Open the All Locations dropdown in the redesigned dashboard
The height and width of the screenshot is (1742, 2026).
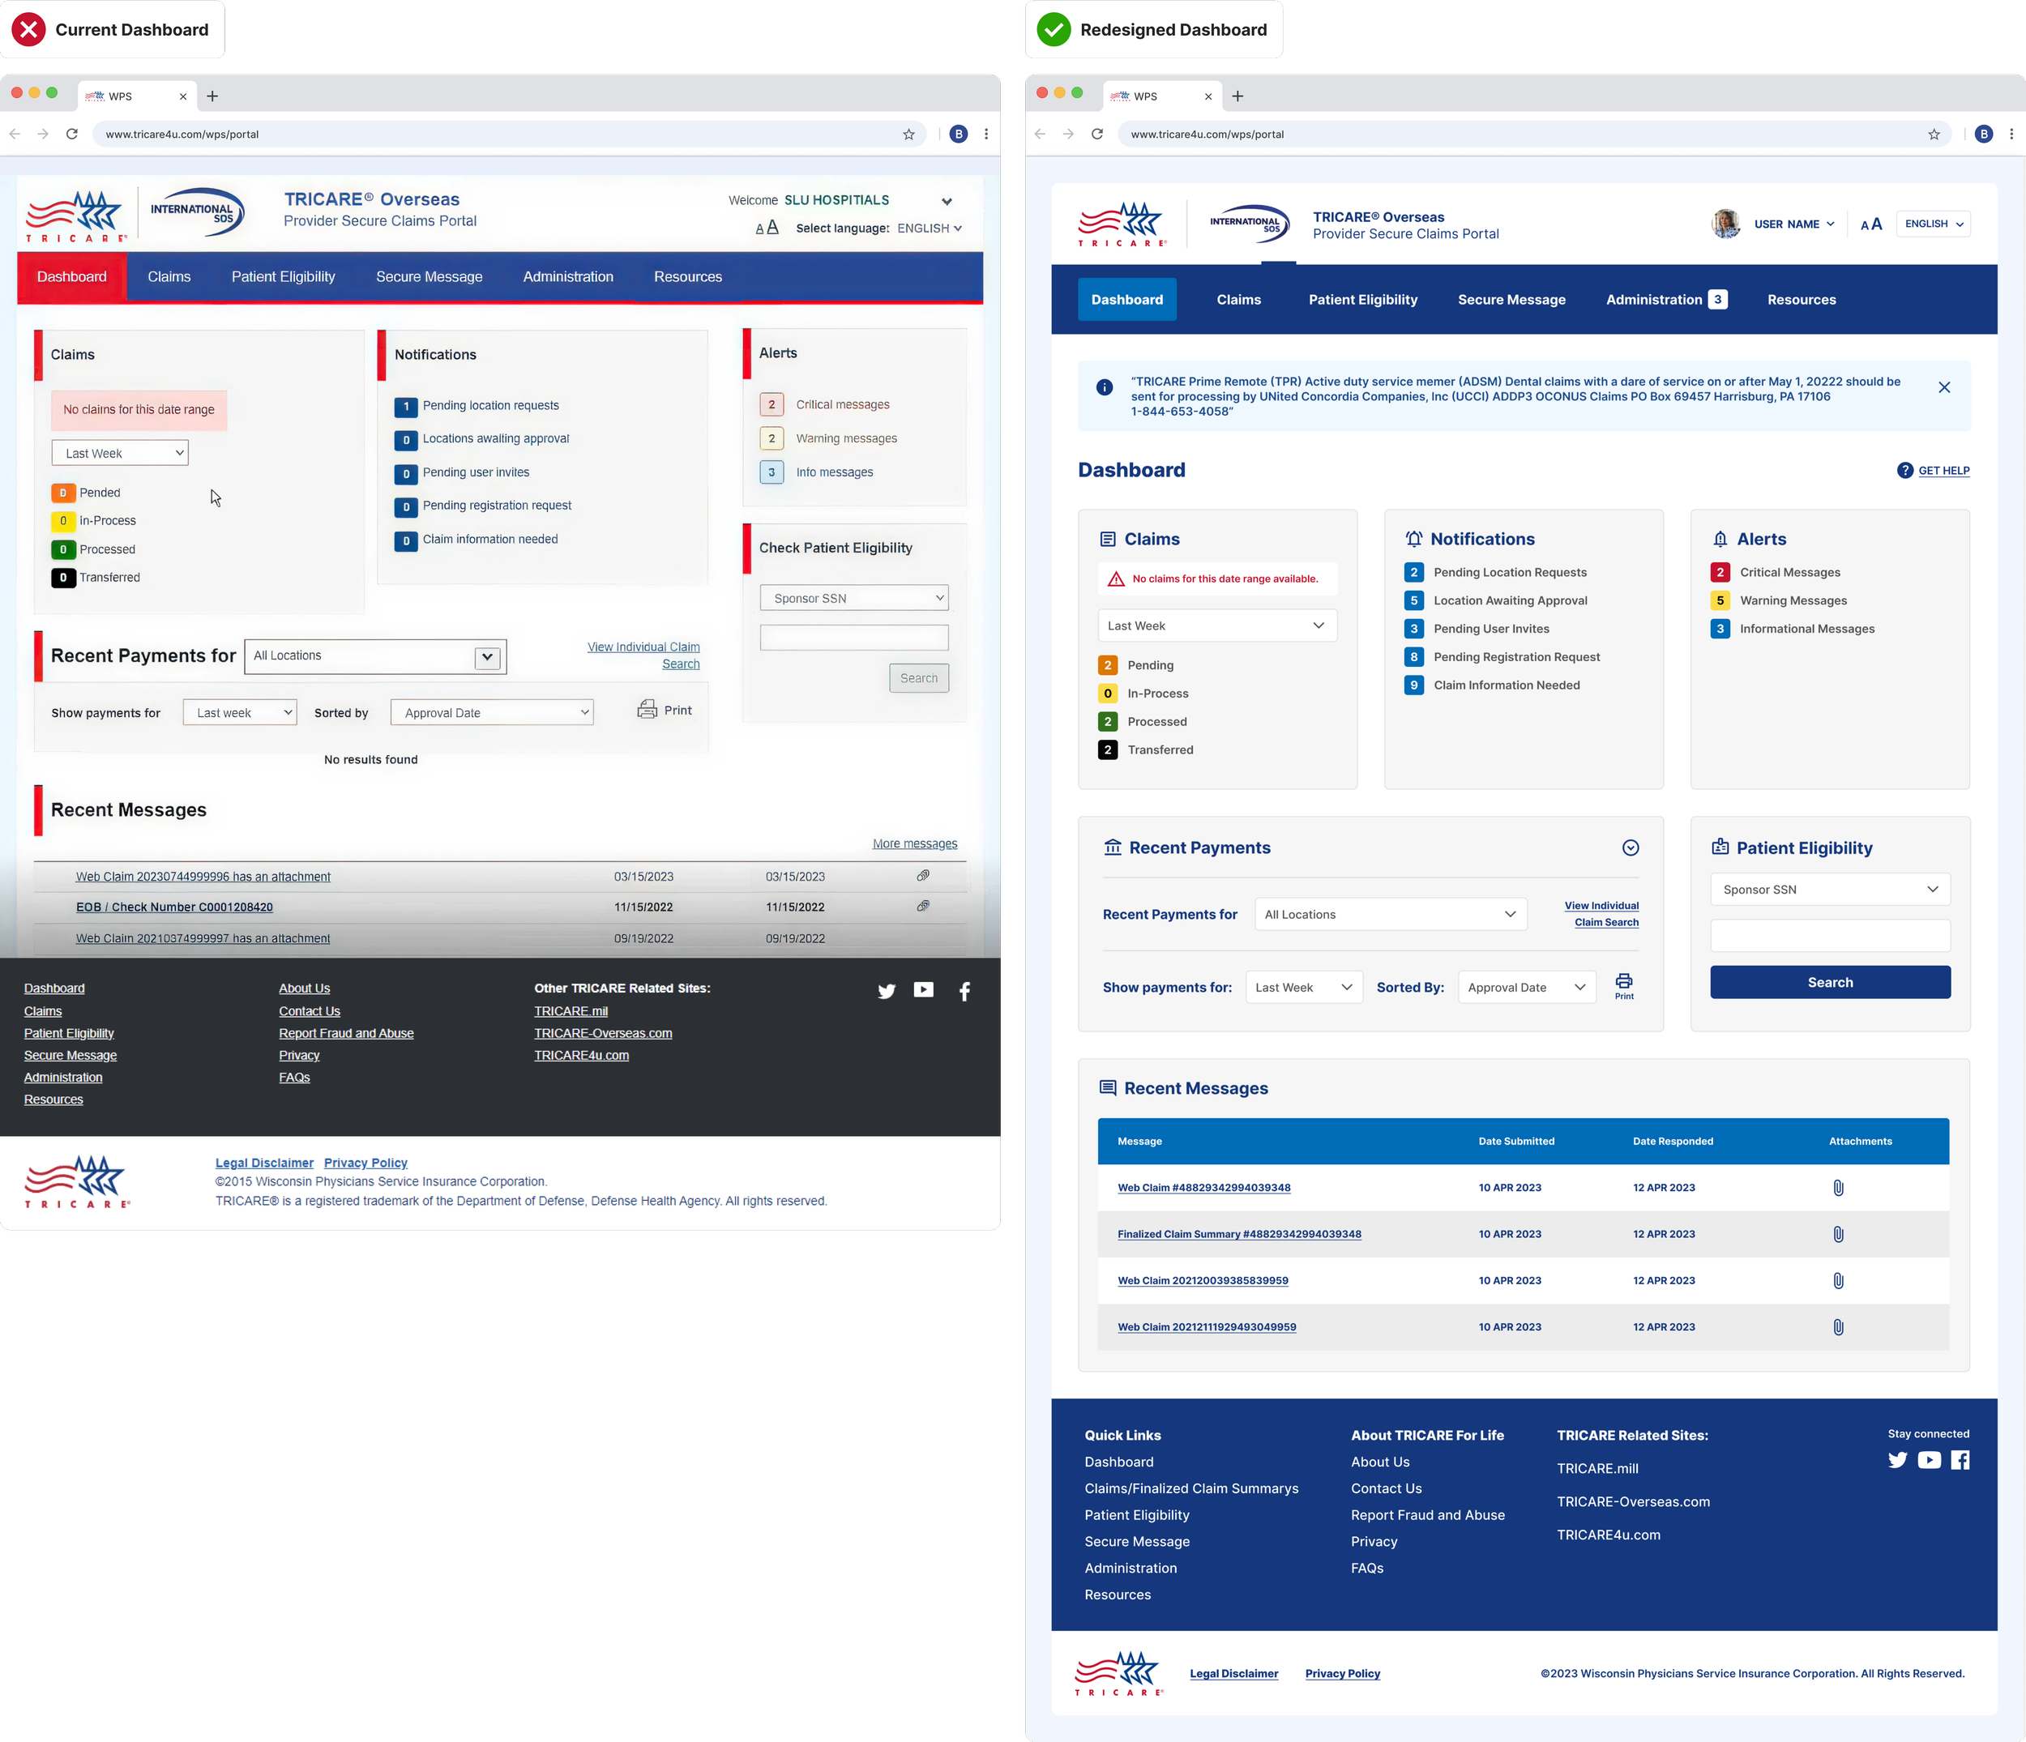pos(1390,914)
